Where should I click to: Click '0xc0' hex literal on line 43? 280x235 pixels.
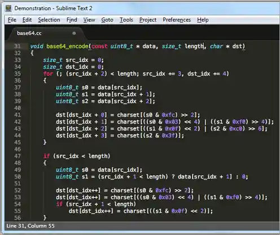point(236,129)
